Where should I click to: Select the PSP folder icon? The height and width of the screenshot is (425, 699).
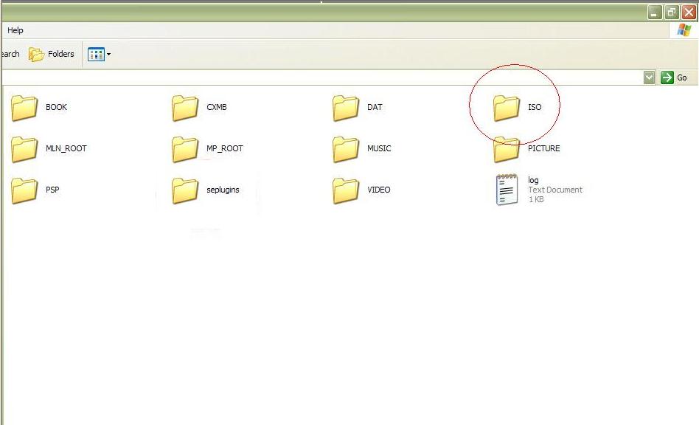[x=24, y=190]
